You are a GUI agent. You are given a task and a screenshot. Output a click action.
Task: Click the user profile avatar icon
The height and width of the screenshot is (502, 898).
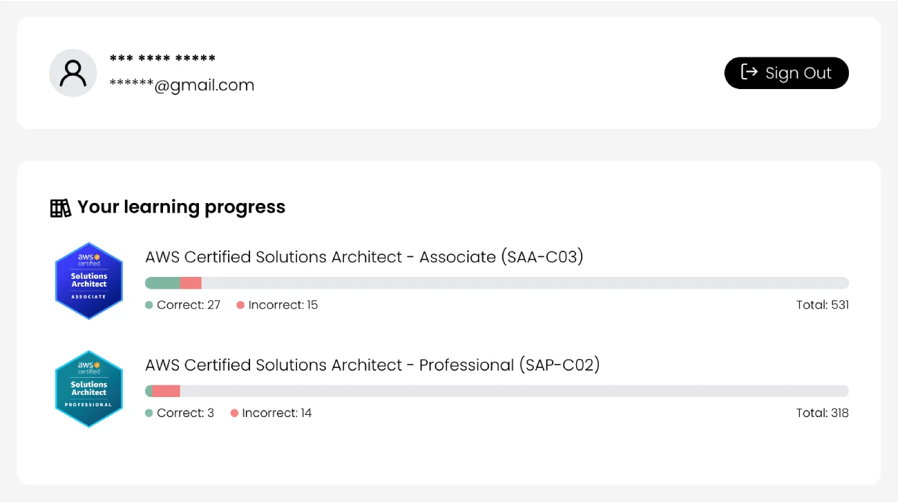point(73,73)
